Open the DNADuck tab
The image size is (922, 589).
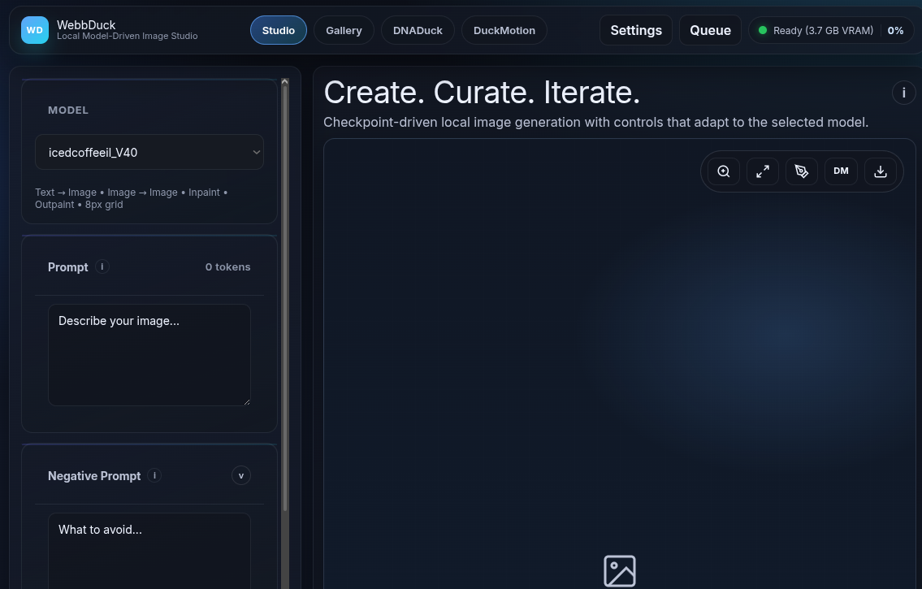pos(418,30)
